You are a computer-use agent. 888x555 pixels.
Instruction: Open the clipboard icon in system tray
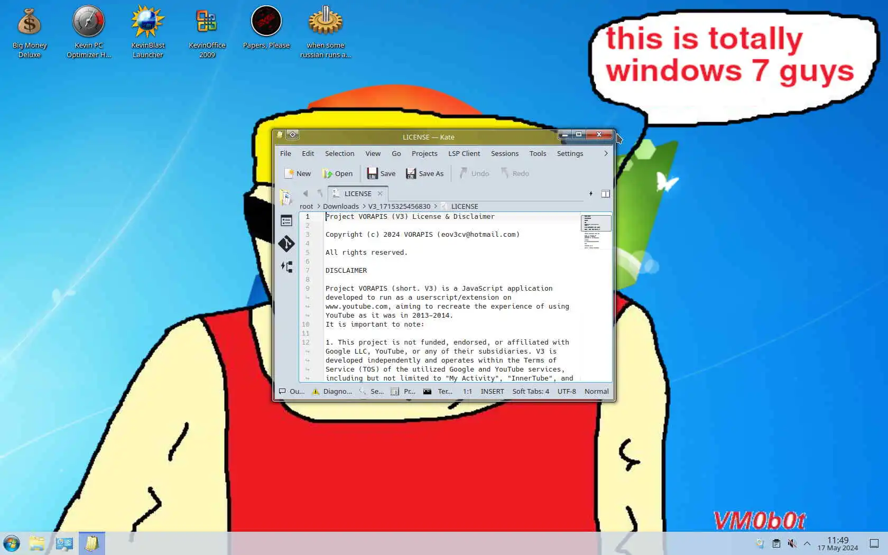coord(776,543)
